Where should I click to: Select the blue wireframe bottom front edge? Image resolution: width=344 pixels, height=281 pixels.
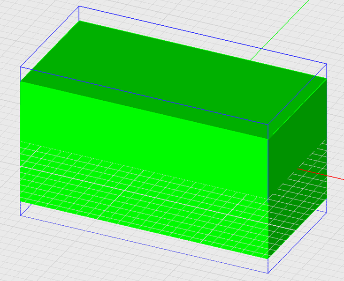click(144, 244)
